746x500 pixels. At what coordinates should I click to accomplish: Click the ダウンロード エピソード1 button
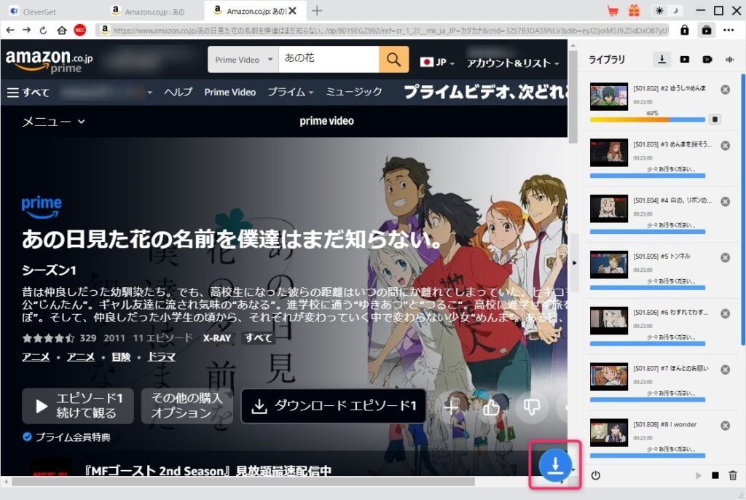click(x=334, y=405)
